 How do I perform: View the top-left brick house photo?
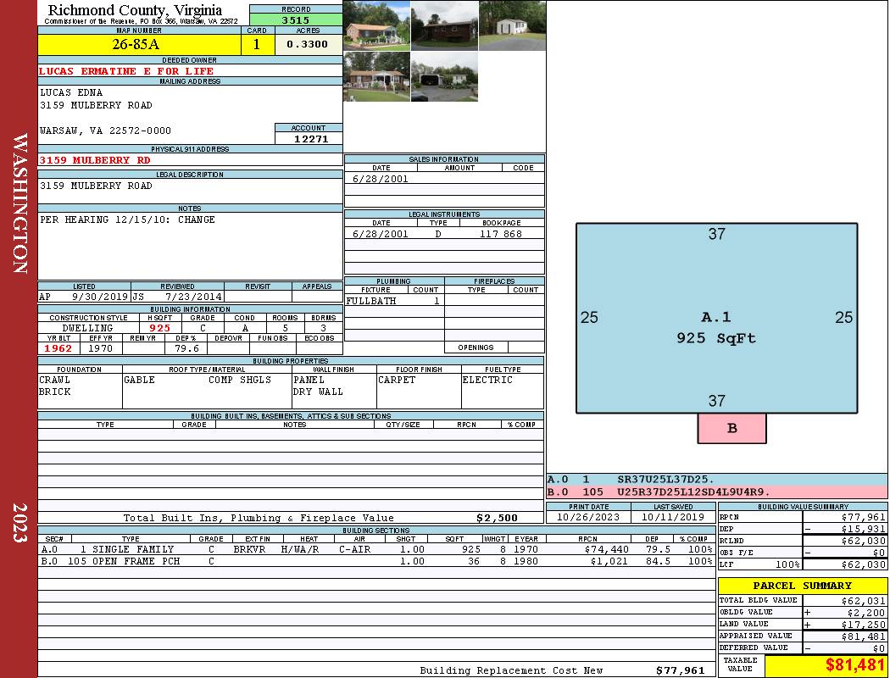coord(376,25)
